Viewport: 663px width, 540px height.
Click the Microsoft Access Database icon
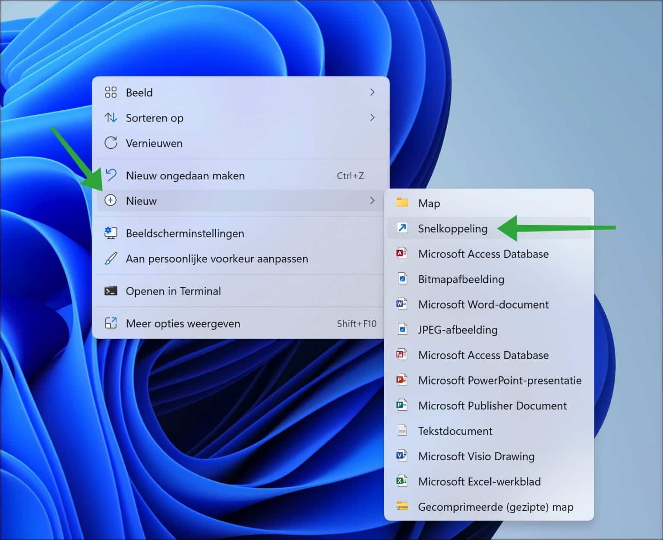[x=402, y=253]
